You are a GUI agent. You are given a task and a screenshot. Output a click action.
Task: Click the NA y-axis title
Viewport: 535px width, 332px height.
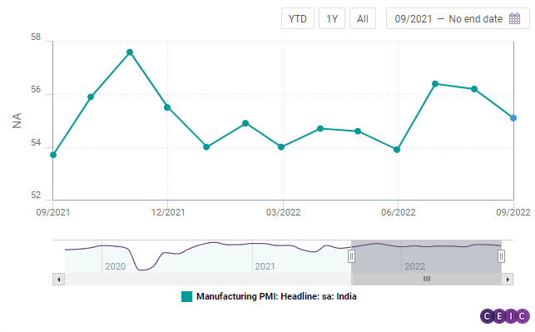tap(17, 121)
